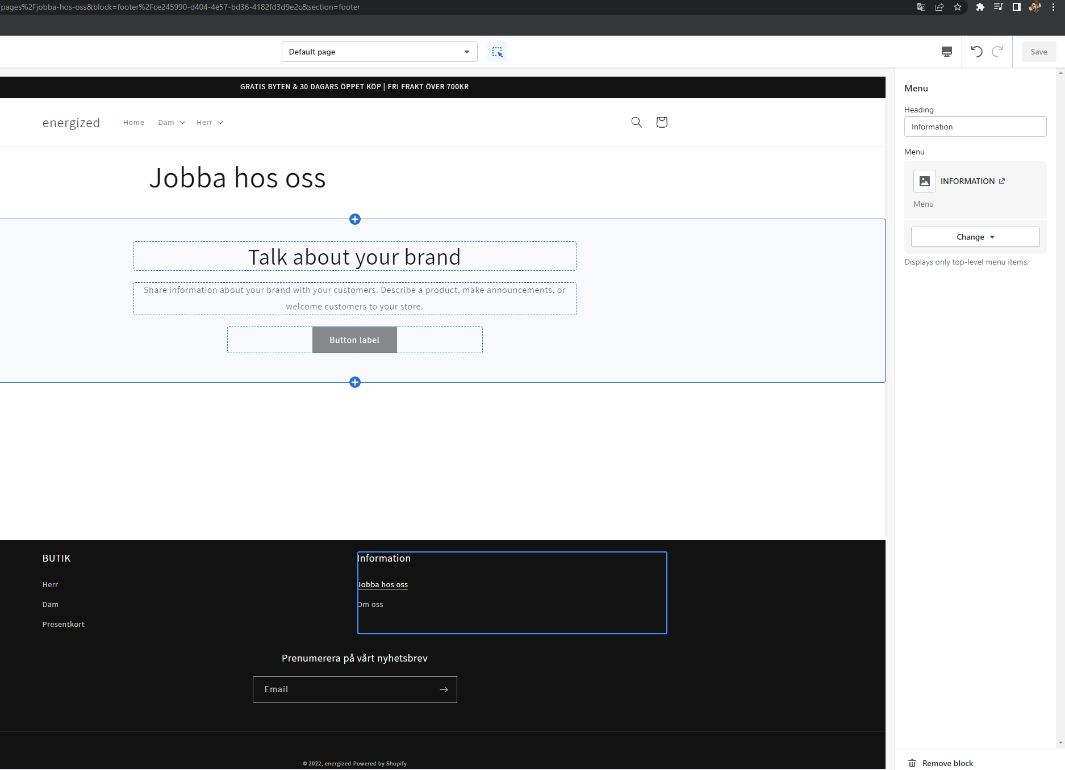The width and height of the screenshot is (1065, 770).
Task: Open the Default page template dropdown
Action: [379, 52]
